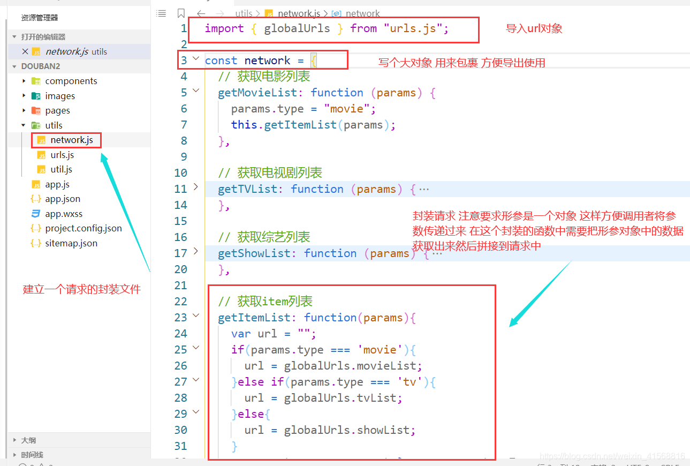
Task: Close network.js in the open editors list
Action: [x=25, y=51]
